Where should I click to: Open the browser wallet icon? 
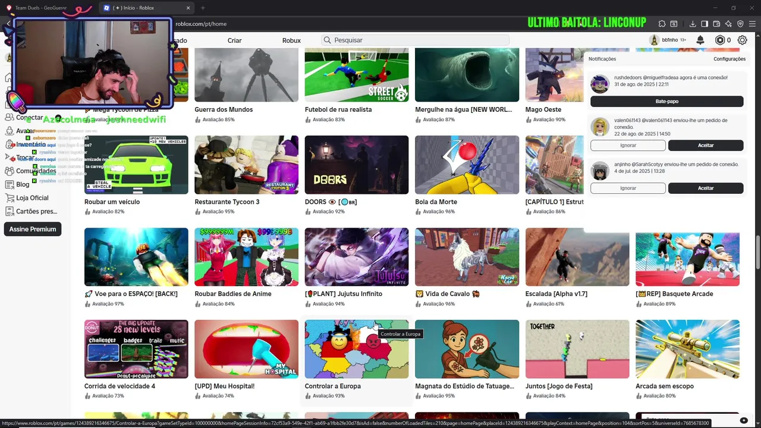pos(716,24)
